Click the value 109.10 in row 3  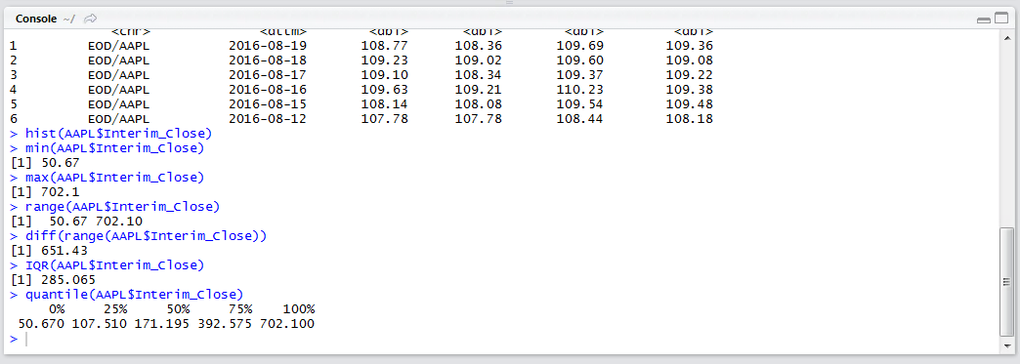384,75
